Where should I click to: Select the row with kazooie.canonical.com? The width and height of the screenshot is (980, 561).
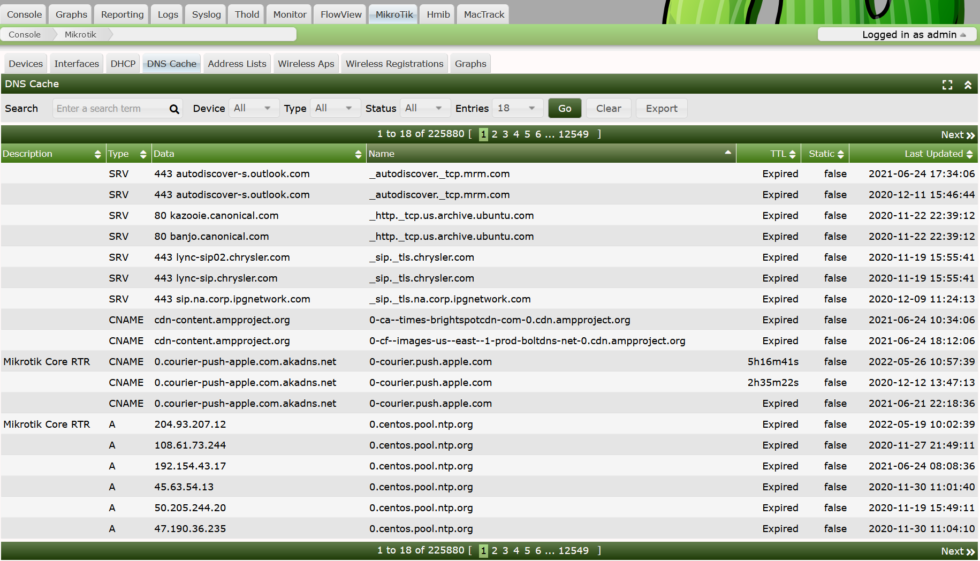tap(489, 215)
